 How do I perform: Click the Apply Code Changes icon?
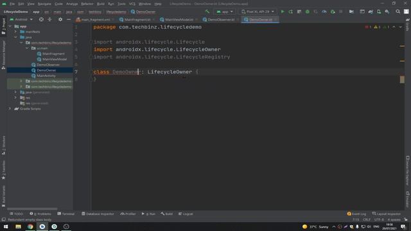tap(299, 12)
